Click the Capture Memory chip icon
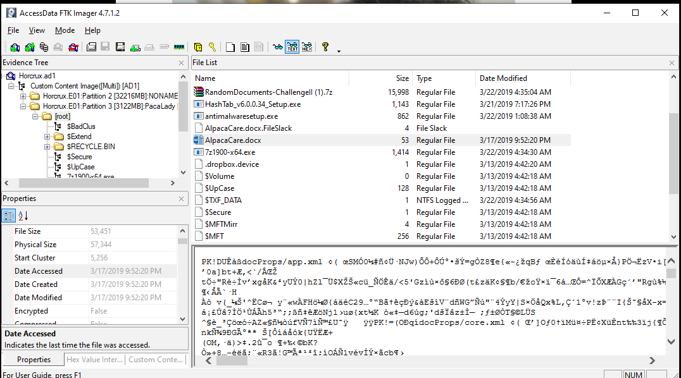The width and height of the screenshot is (681, 378). point(179,47)
